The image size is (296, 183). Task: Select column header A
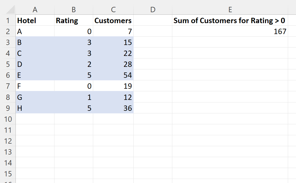click(x=35, y=9)
